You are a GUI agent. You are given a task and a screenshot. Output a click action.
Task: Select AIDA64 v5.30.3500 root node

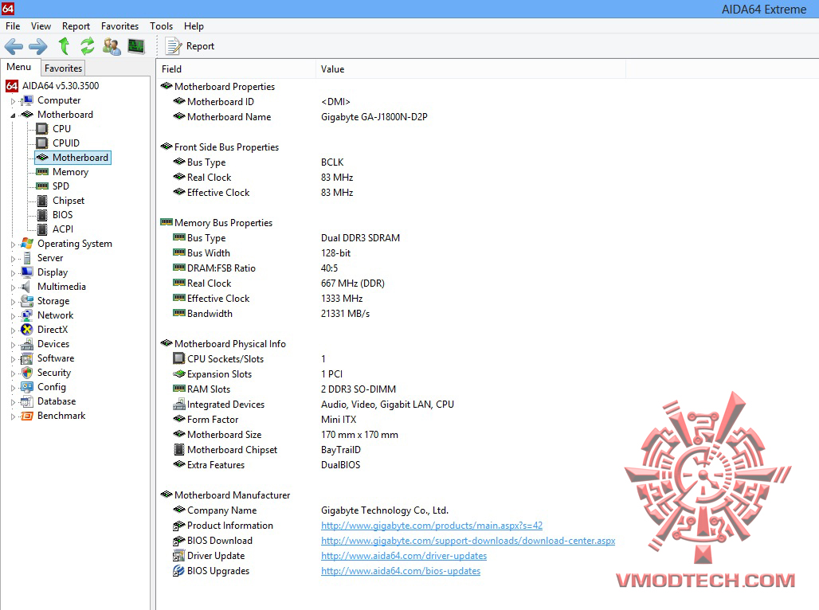tap(60, 86)
